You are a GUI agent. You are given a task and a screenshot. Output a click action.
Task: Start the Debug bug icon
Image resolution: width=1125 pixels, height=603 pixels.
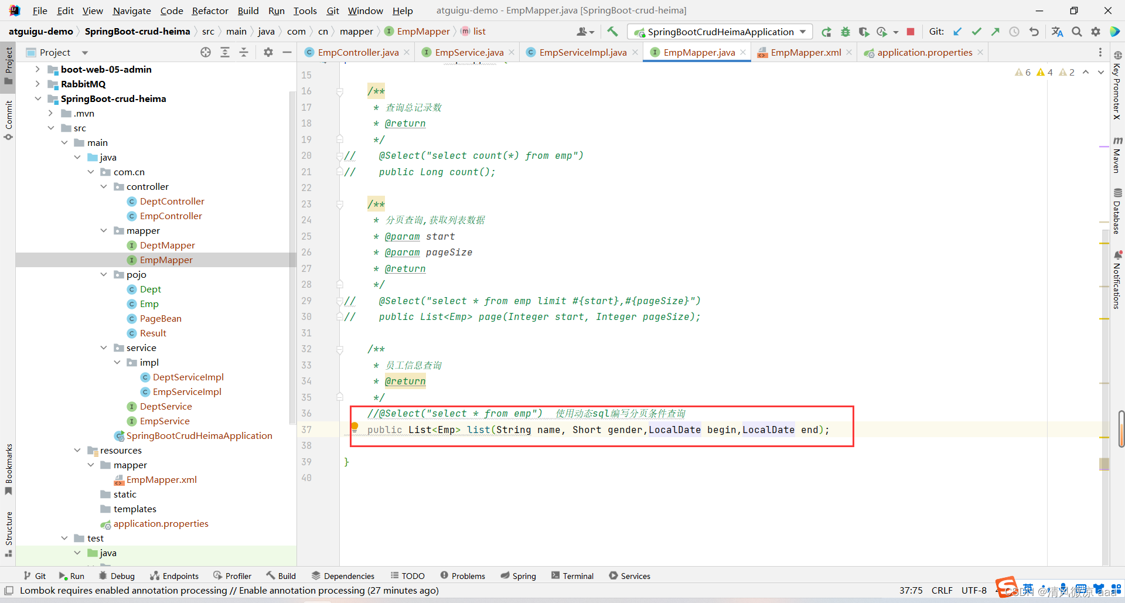845,32
